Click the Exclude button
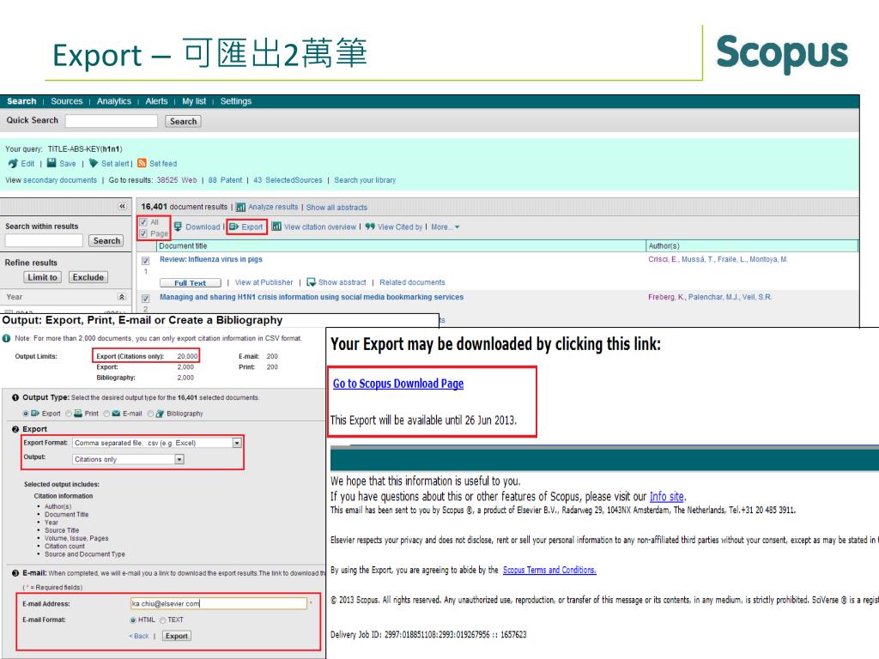 (88, 277)
